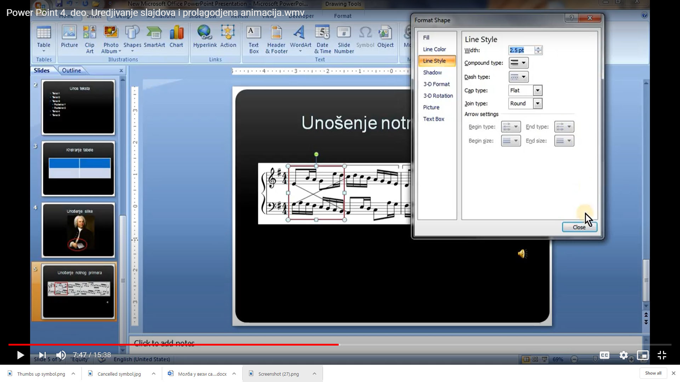680x382 pixels.
Task: Insert a Table from the ribbon
Action: (44, 39)
